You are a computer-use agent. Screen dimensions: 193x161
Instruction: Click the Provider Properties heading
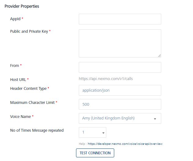tap(22, 6)
